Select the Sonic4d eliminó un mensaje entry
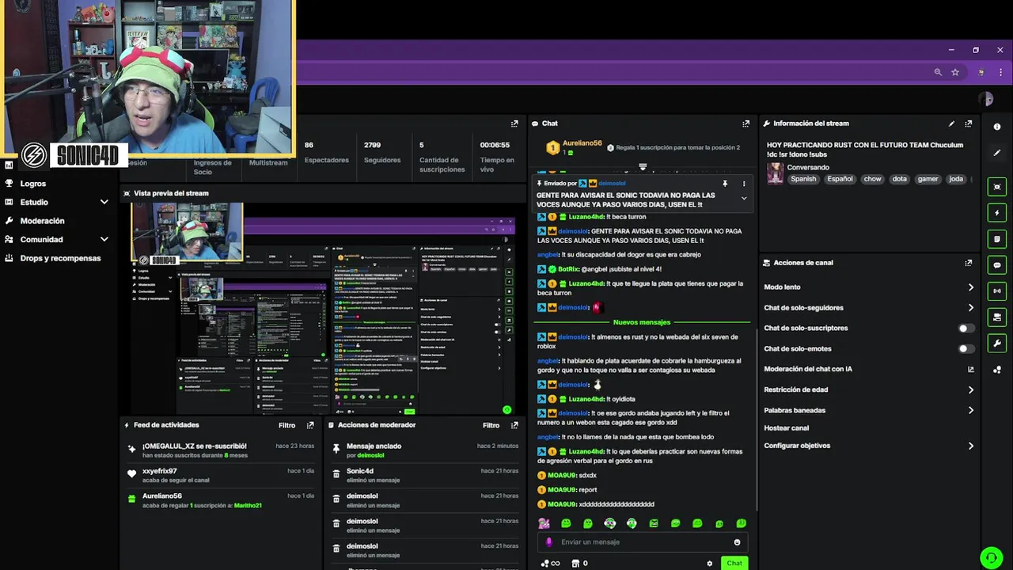Screen dimensions: 1013x570 coord(426,475)
